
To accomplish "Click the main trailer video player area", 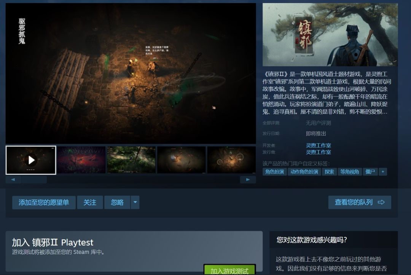I will click(131, 74).
